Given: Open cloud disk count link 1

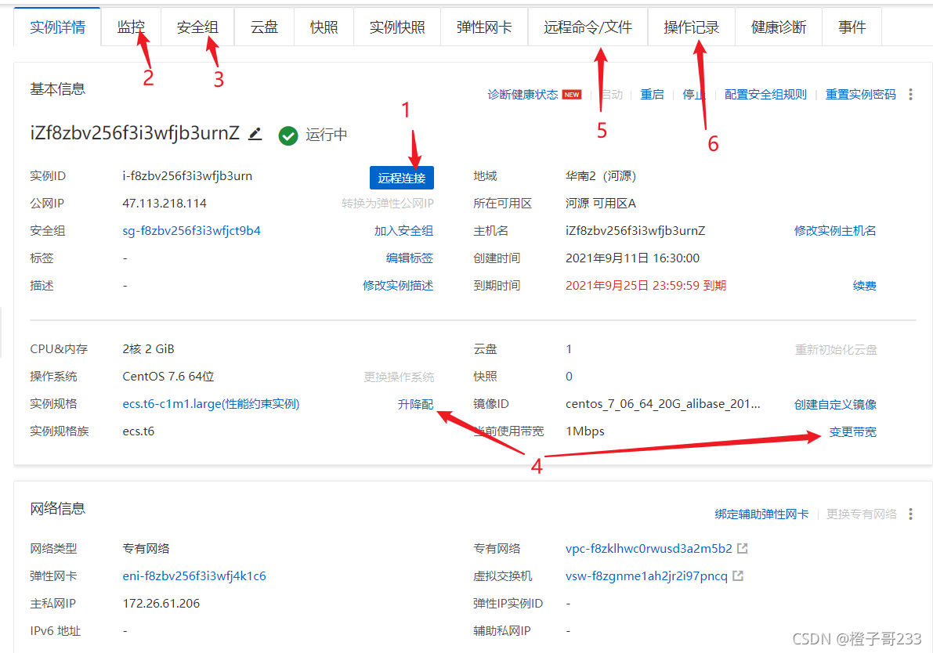Looking at the screenshot, I should tap(569, 349).
